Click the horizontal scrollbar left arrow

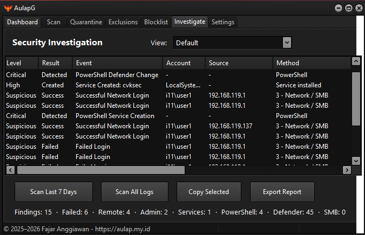click(10, 170)
